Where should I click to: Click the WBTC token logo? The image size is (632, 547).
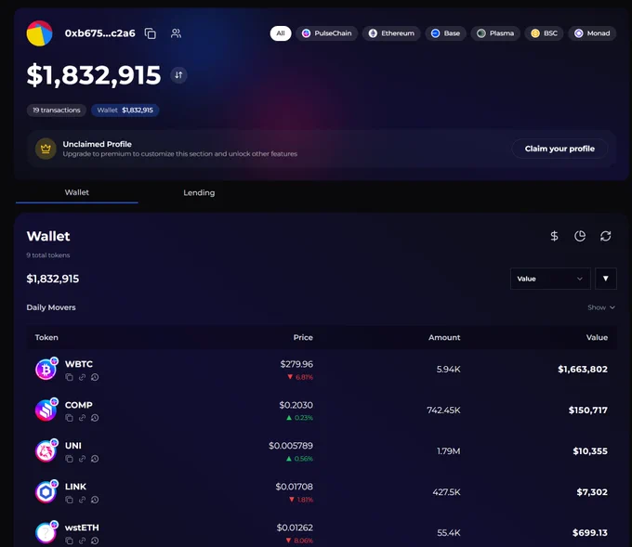point(46,369)
